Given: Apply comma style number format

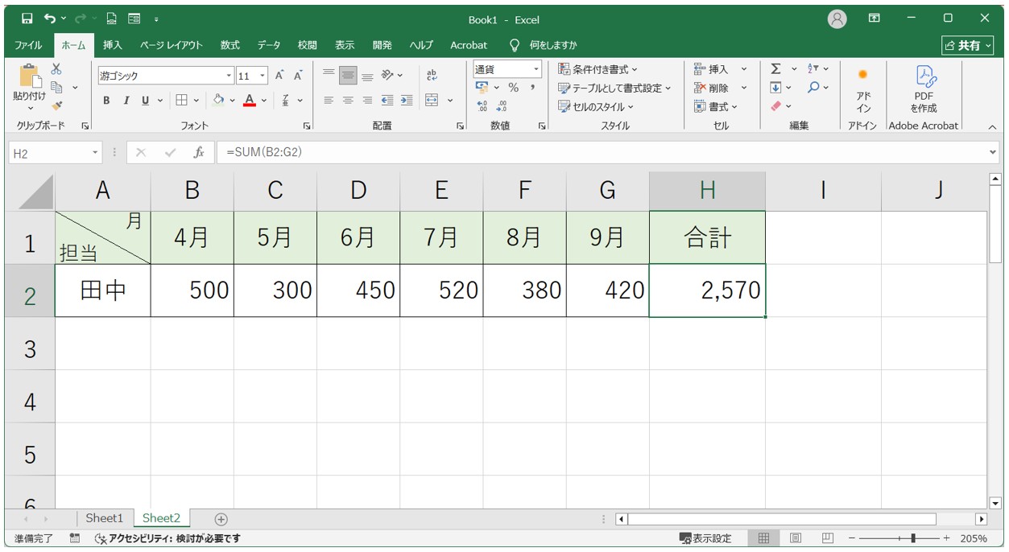Looking at the screenshot, I should coord(532,87).
